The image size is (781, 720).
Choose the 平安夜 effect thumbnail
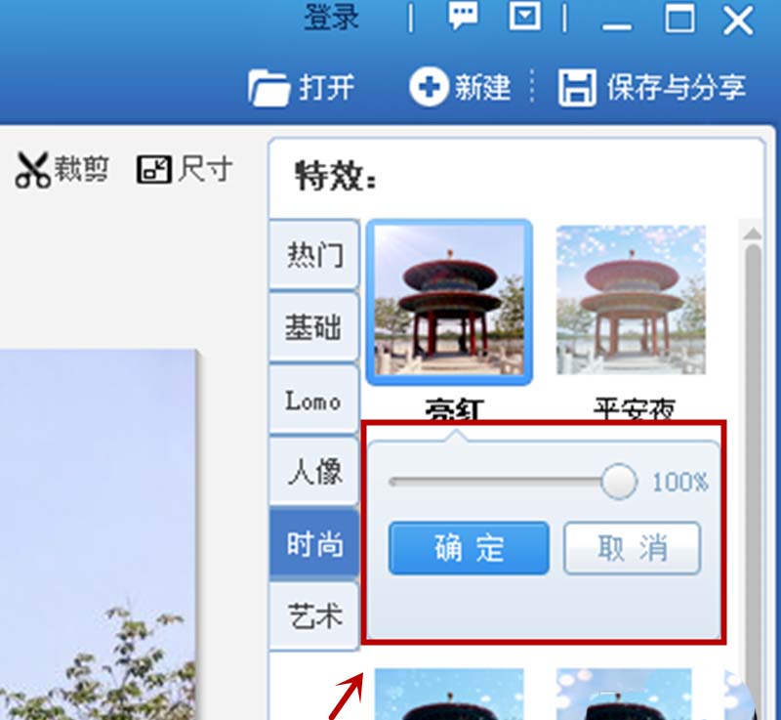click(631, 300)
